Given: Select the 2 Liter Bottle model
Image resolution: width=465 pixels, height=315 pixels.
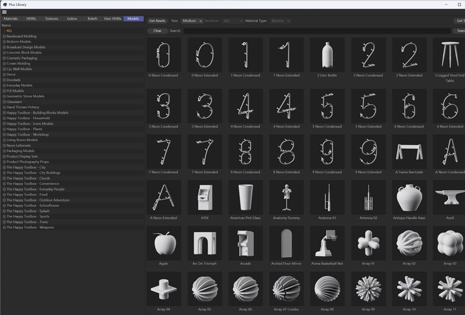Looking at the screenshot, I should pyautogui.click(x=327, y=55).
